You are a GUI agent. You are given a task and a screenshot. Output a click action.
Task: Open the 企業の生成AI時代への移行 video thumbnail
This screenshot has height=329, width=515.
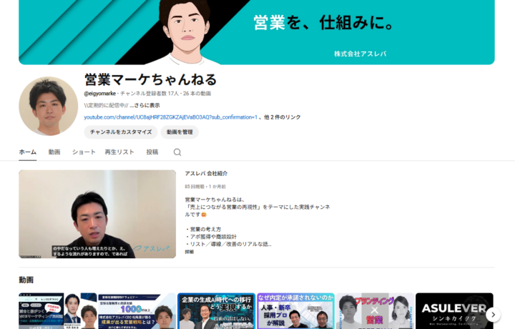click(x=216, y=310)
